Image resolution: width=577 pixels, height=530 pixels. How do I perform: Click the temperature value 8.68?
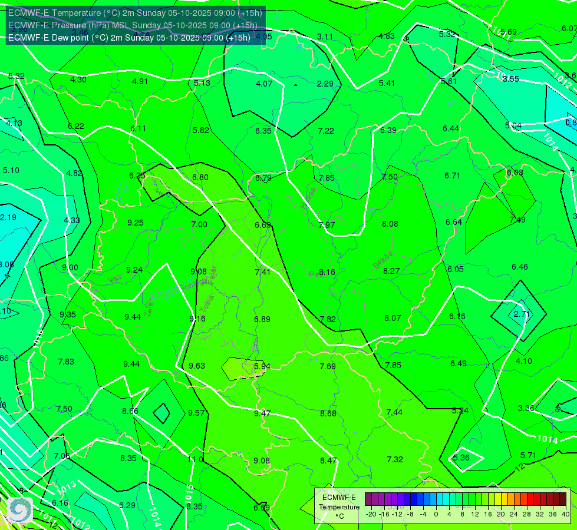328,414
